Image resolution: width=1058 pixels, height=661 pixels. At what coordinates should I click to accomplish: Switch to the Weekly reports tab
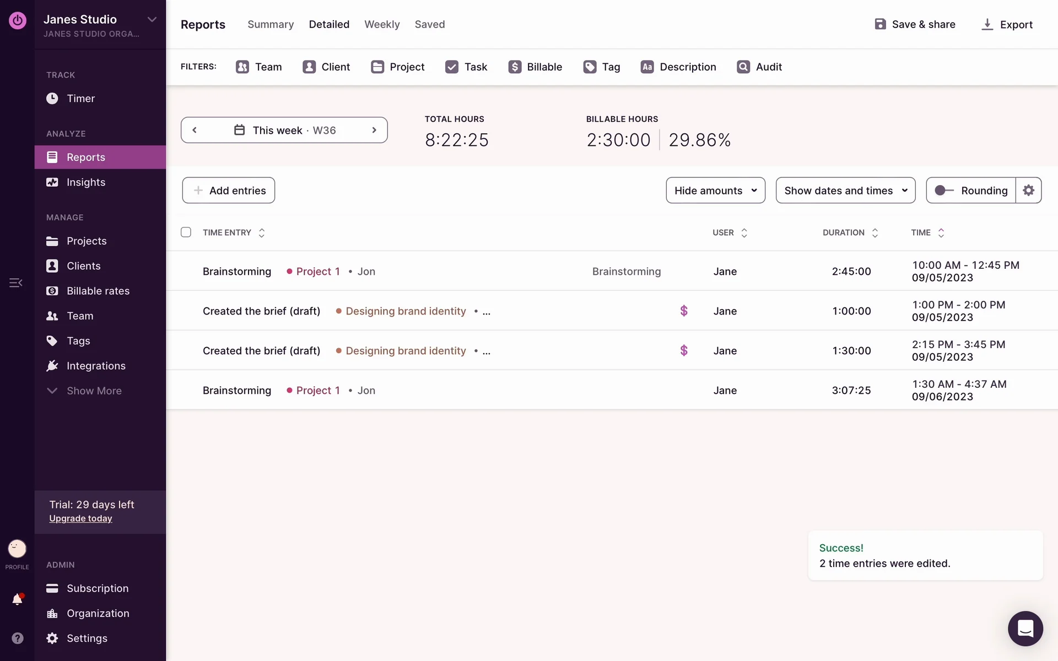click(382, 24)
